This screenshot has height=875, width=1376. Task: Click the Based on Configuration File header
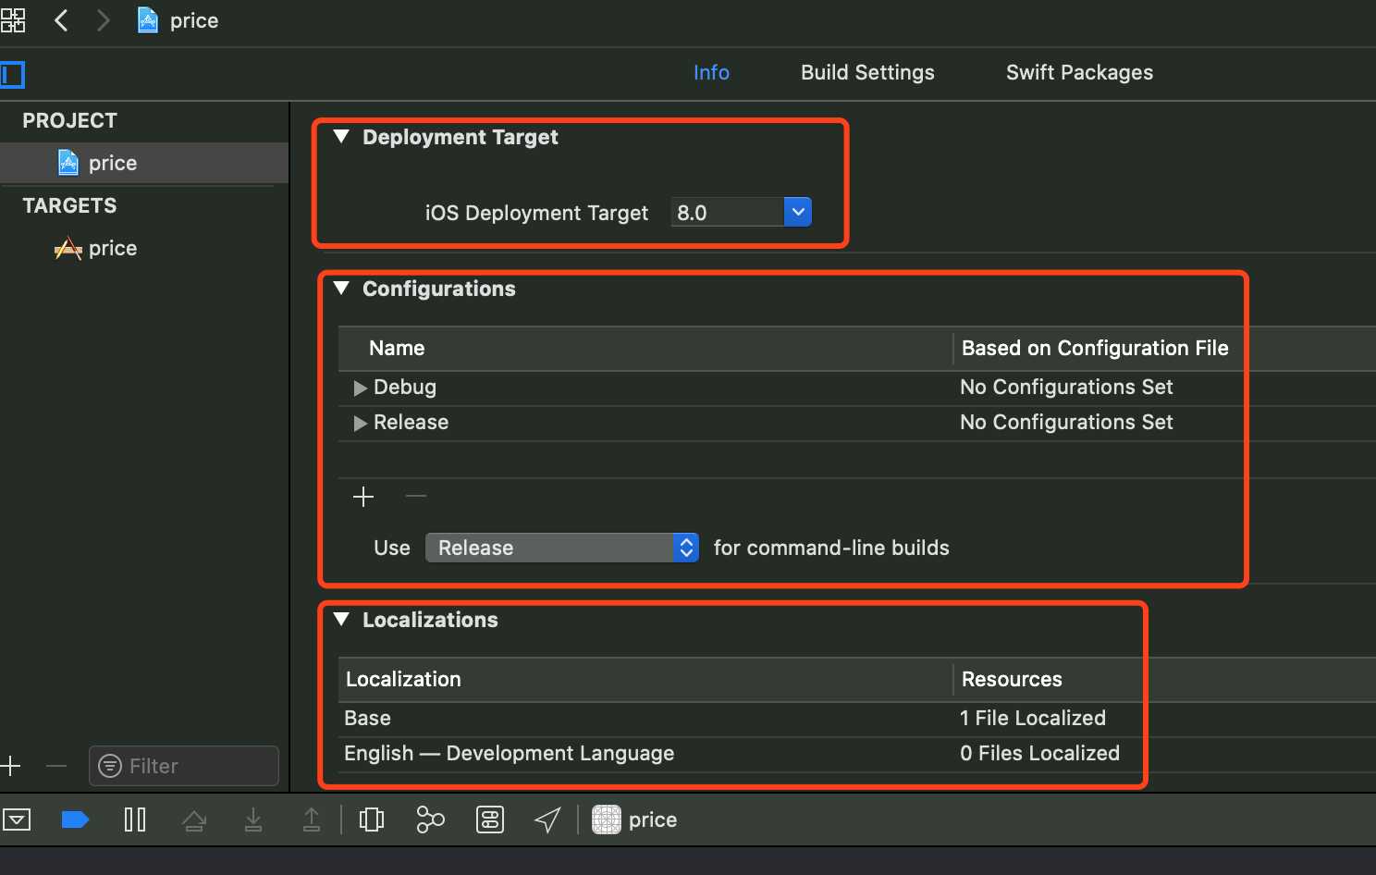(1095, 348)
